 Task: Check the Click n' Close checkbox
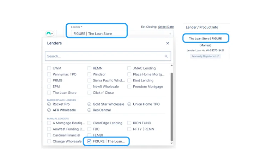pyautogui.click(x=89, y=93)
